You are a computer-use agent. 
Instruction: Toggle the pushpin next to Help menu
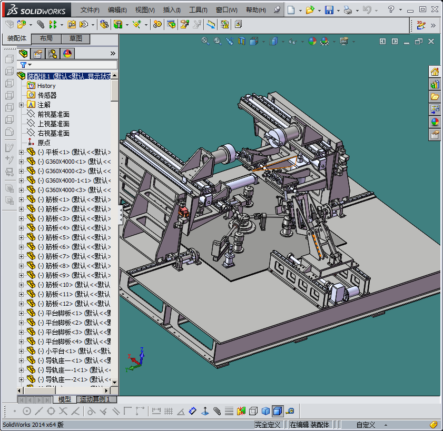pos(278,10)
